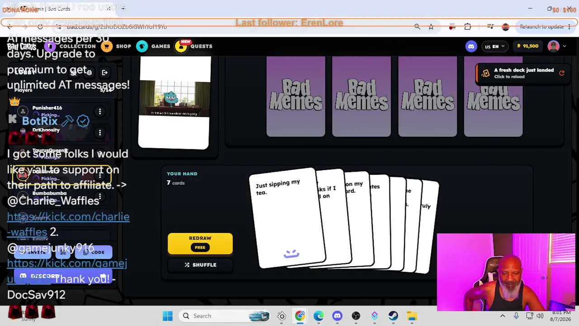579x326 pixels.
Task: Open File Explorer from the taskbar
Action: point(412,316)
